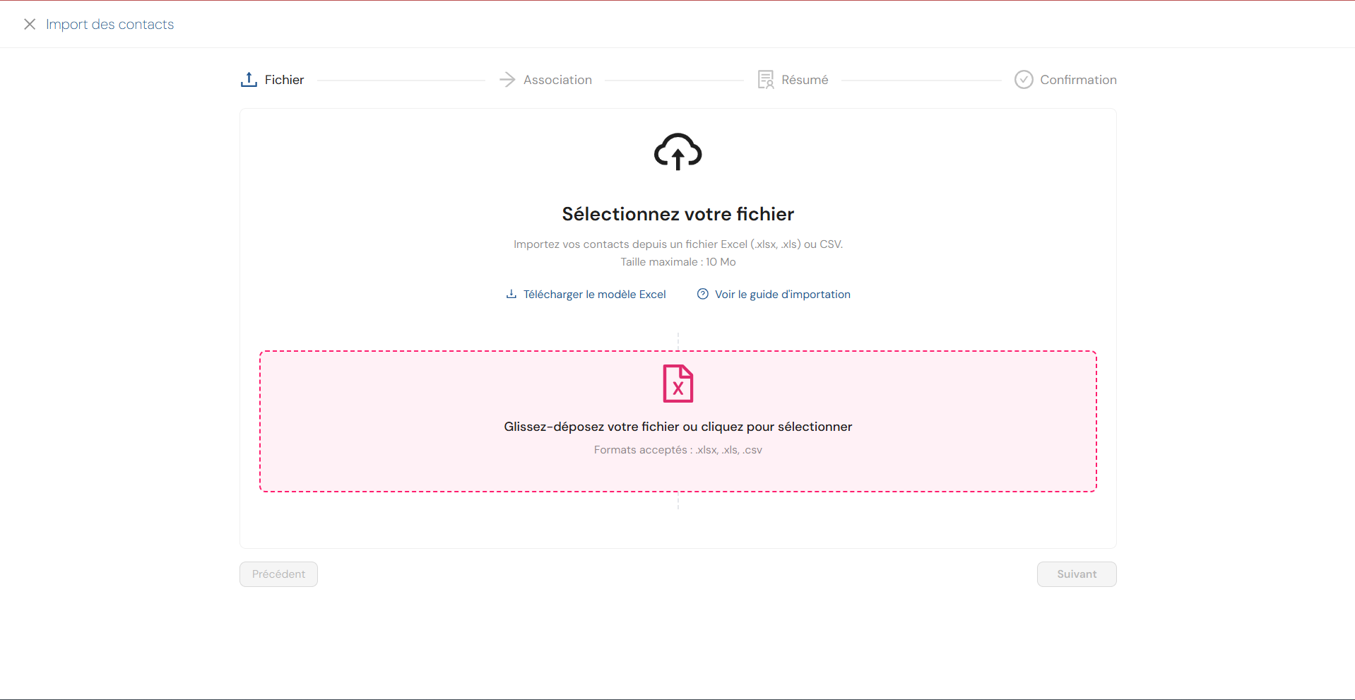Click the Fichier upload step icon

249,80
